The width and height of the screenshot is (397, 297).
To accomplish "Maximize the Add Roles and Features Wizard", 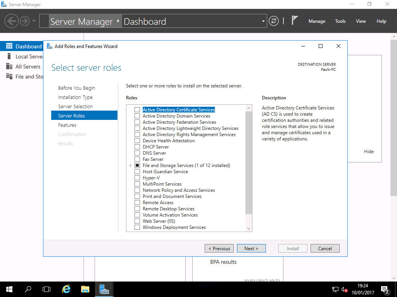I will (x=321, y=46).
